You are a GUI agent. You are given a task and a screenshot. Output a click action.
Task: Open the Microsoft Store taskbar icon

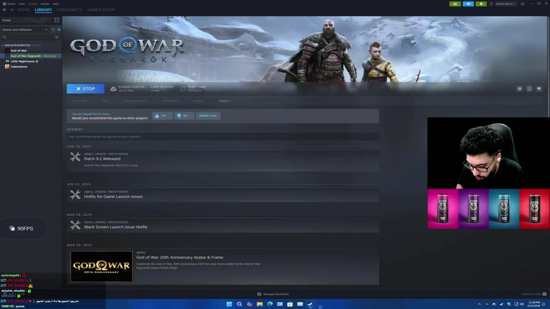(x=290, y=304)
